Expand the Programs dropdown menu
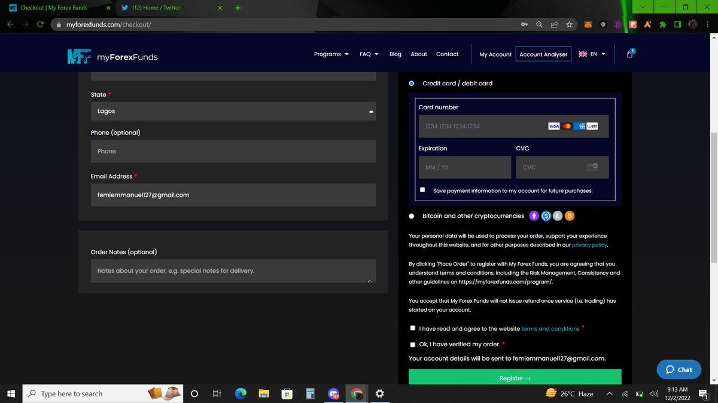 click(x=331, y=54)
